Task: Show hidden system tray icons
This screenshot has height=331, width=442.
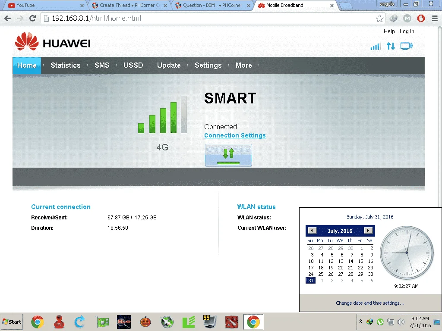Action: coord(360,321)
